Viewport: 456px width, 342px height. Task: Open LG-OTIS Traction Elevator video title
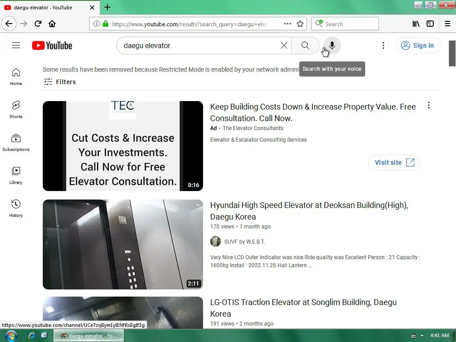tap(303, 308)
